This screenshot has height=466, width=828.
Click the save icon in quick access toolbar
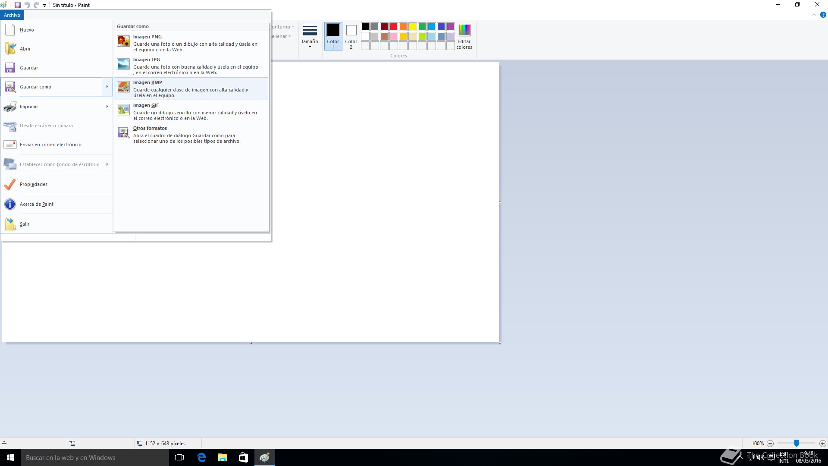(18, 5)
